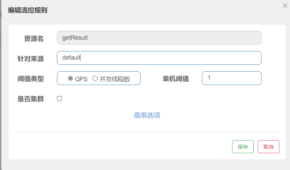
Task: Click the 针对来源 label
Action: [x=31, y=59]
